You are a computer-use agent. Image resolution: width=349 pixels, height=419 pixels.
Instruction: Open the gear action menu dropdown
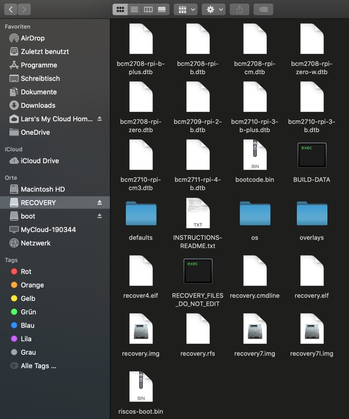(214, 9)
